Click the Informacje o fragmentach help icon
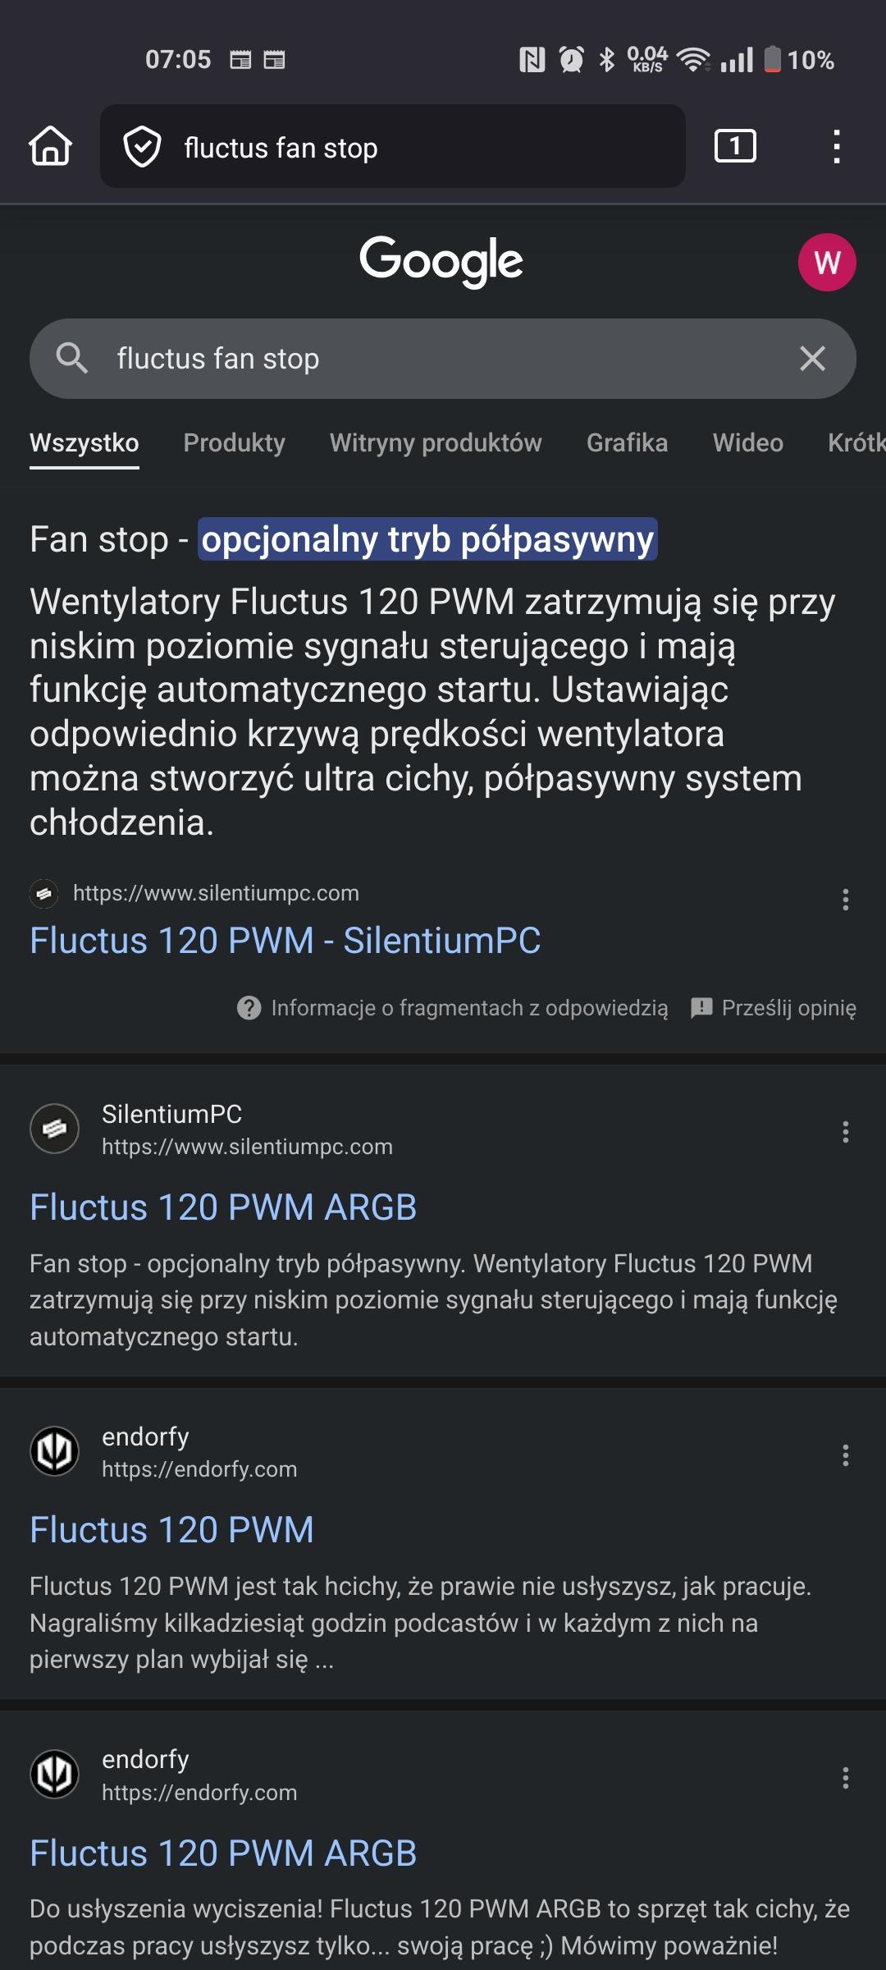Image resolution: width=886 pixels, height=1970 pixels. [x=249, y=1008]
